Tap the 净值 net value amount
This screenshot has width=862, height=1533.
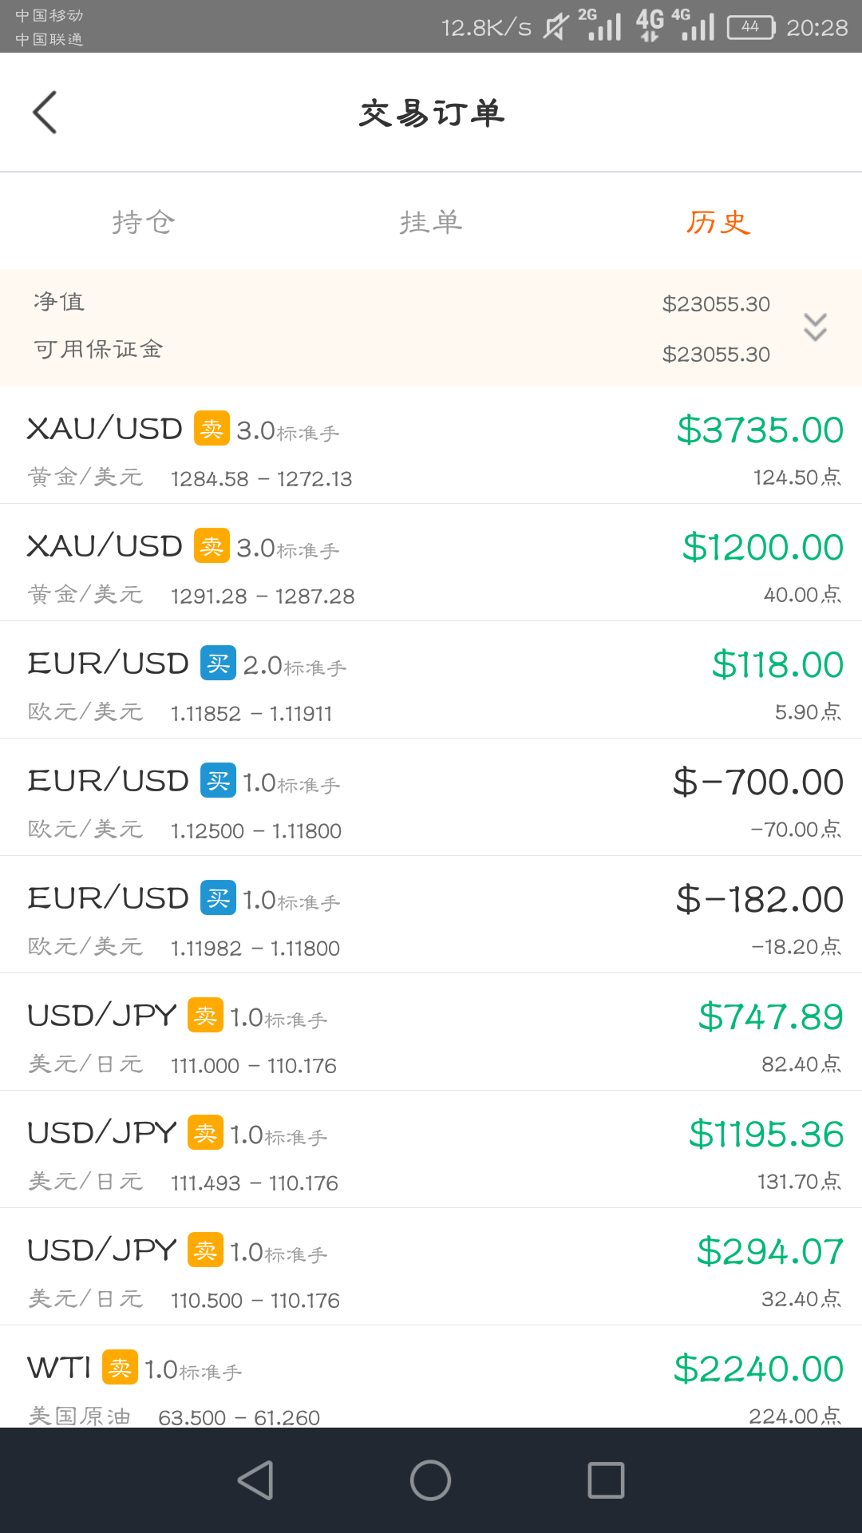click(x=716, y=304)
